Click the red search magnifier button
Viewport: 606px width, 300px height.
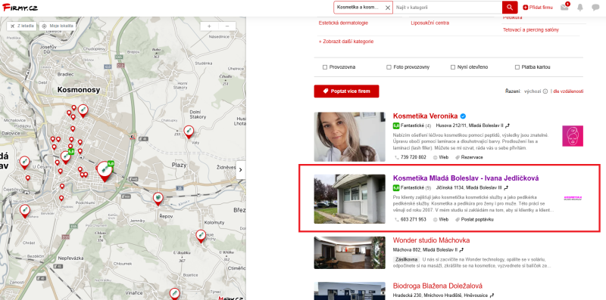[509, 8]
